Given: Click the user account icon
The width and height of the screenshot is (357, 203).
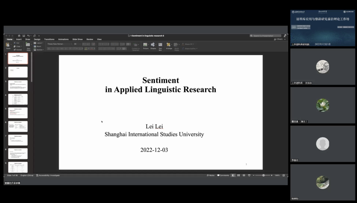Looking at the screenshot, I should (285, 36).
